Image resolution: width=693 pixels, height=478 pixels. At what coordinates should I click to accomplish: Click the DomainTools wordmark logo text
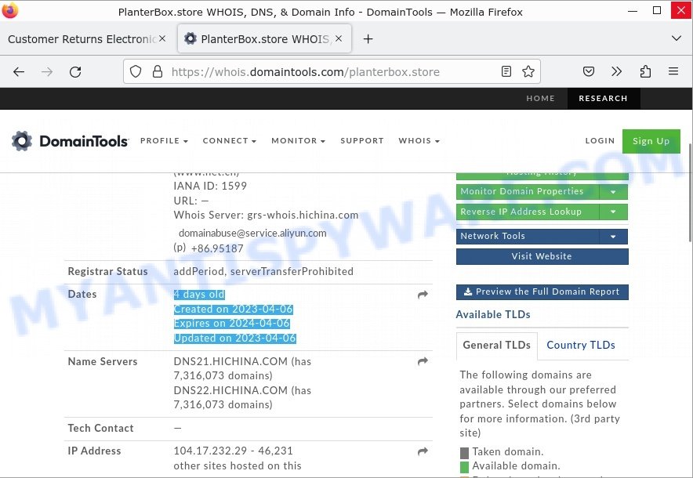tap(84, 141)
